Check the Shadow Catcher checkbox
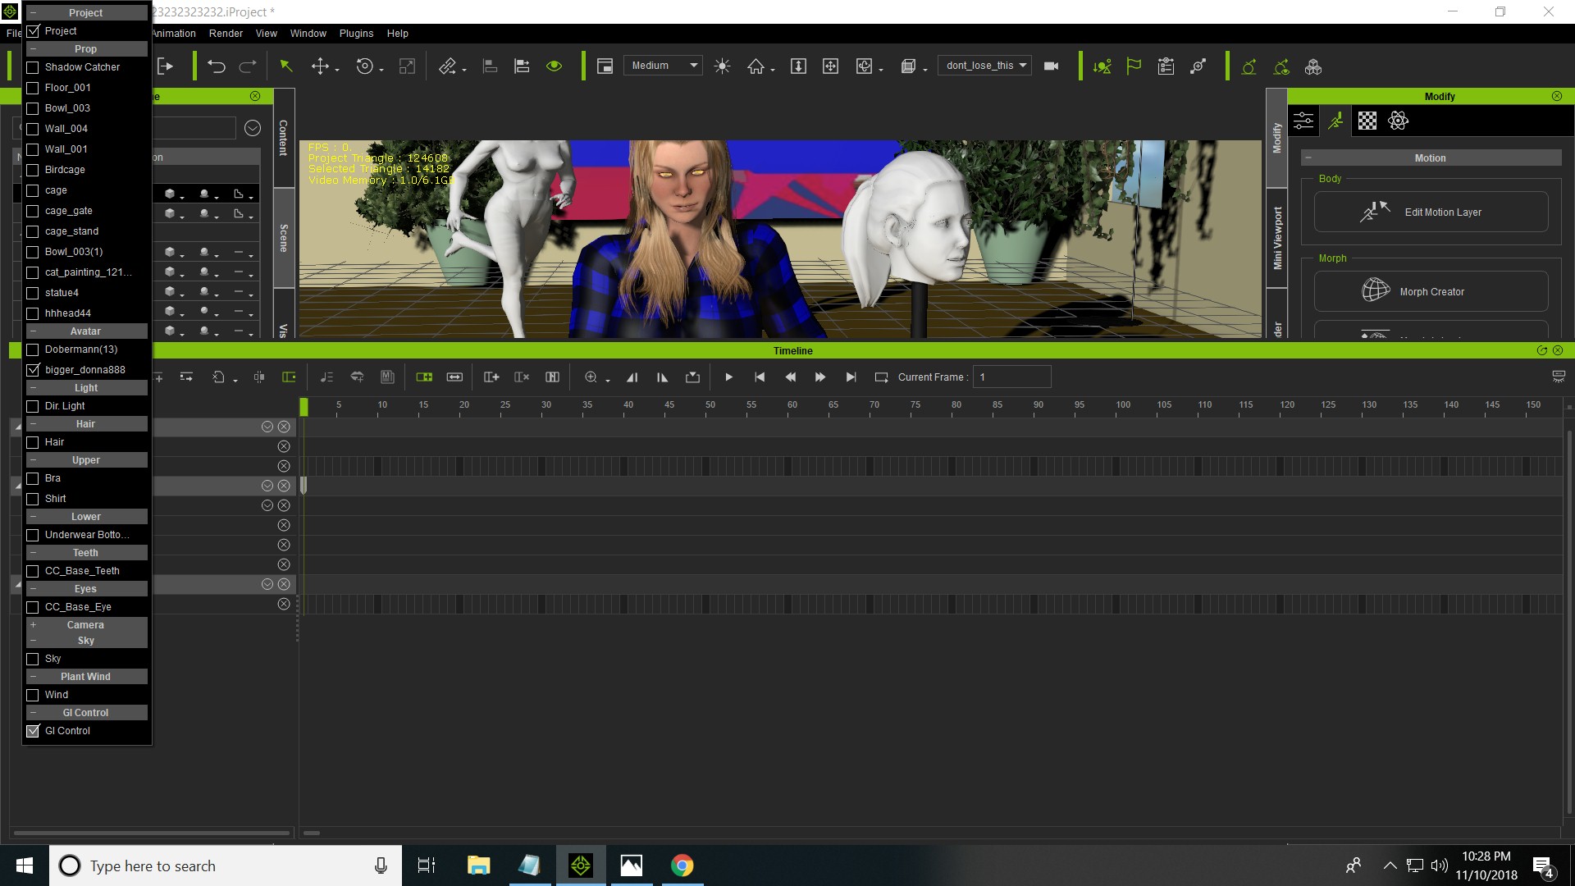The width and height of the screenshot is (1575, 886). tap(33, 67)
